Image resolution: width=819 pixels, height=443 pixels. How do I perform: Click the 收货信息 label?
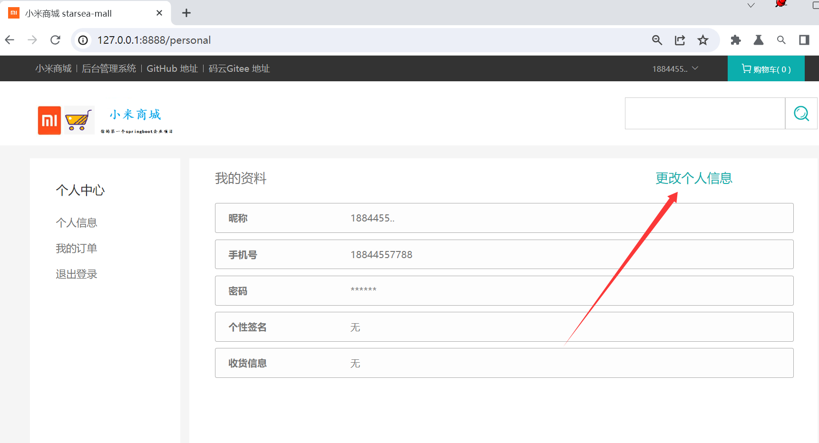(247, 363)
